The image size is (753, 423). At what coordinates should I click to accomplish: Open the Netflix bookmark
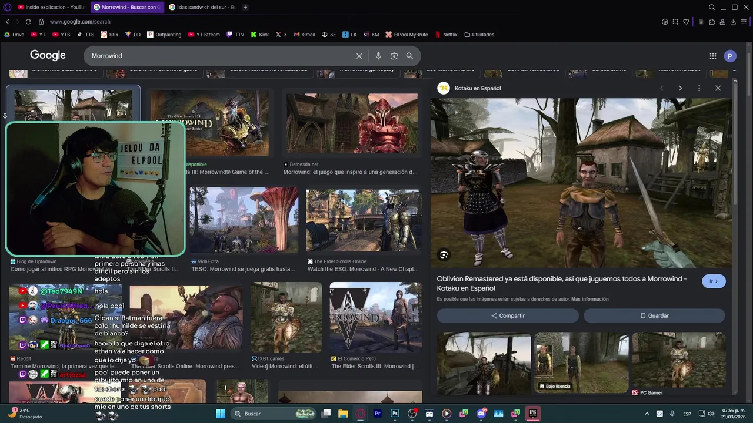click(x=446, y=35)
